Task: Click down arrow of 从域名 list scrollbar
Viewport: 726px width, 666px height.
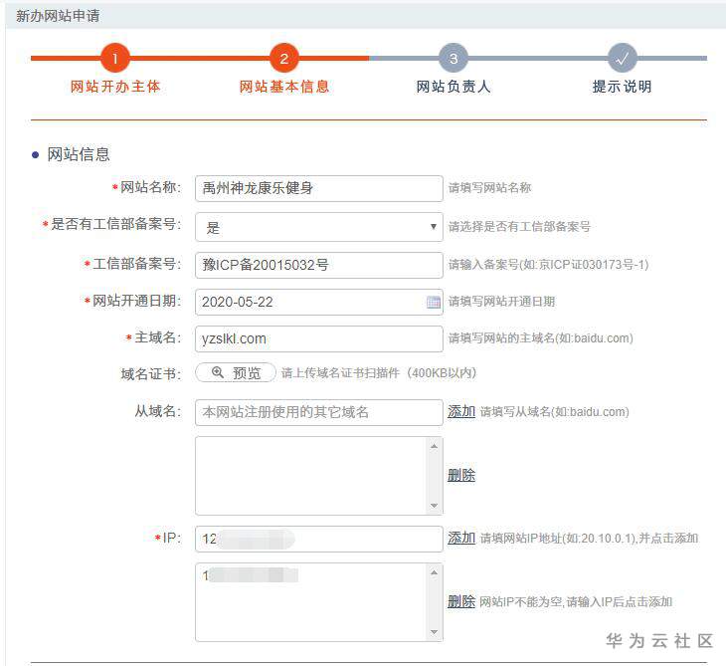Action: (x=434, y=505)
